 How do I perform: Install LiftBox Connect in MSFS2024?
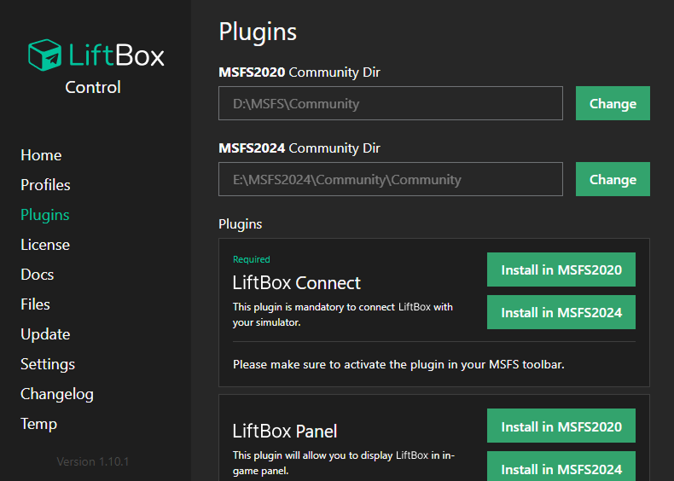(x=561, y=312)
